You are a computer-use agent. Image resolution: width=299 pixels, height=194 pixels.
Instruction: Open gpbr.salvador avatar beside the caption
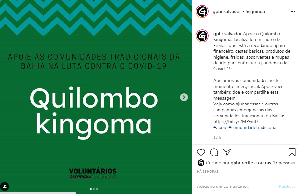point(202,36)
